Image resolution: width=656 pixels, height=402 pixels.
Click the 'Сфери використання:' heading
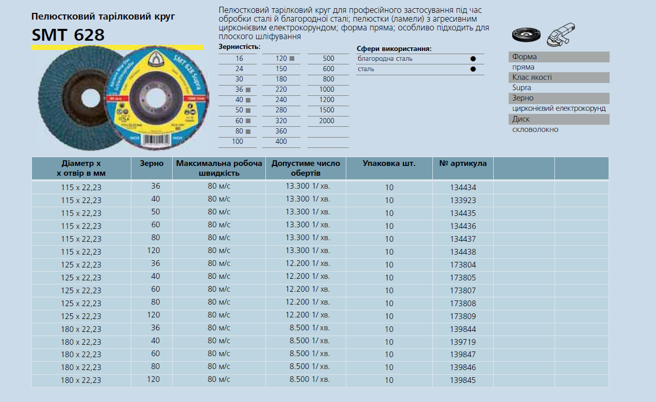tap(394, 49)
